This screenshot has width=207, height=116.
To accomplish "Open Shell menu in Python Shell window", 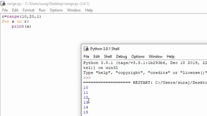I will tap(108, 57).
